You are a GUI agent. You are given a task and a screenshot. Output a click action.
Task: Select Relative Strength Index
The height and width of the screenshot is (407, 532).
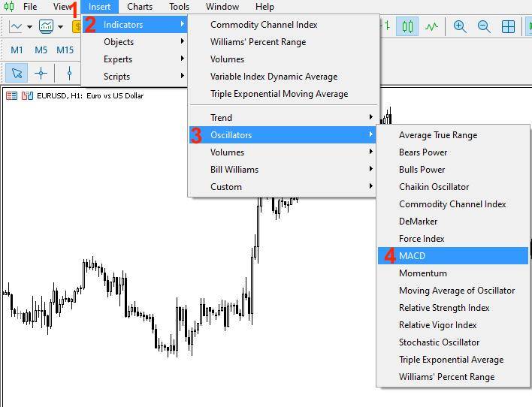point(453,308)
